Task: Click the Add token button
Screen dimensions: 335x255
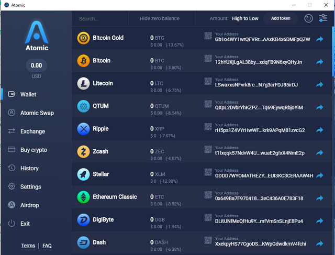Action: click(281, 18)
